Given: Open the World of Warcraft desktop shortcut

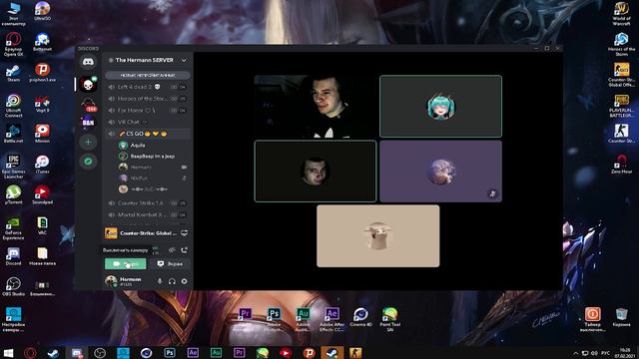Looking at the screenshot, I should pyautogui.click(x=621, y=14).
